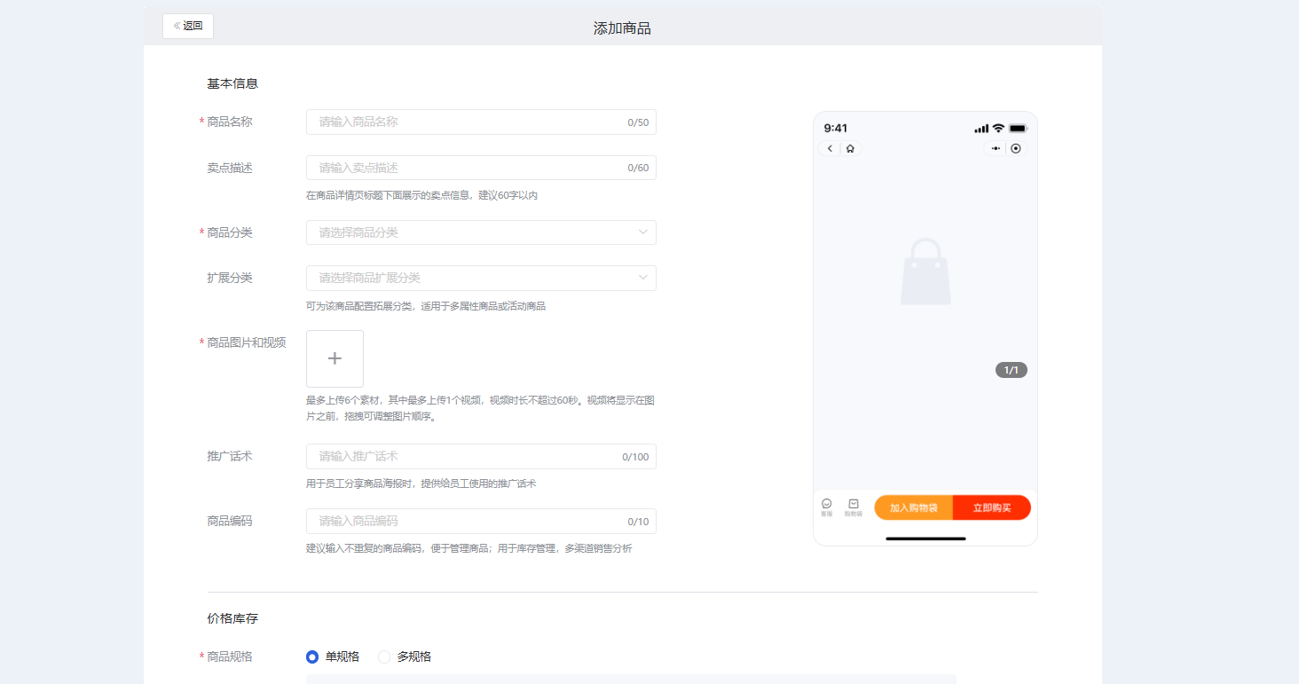Click the home icon in phone preview
This screenshot has width=1299, height=684.
(850, 148)
